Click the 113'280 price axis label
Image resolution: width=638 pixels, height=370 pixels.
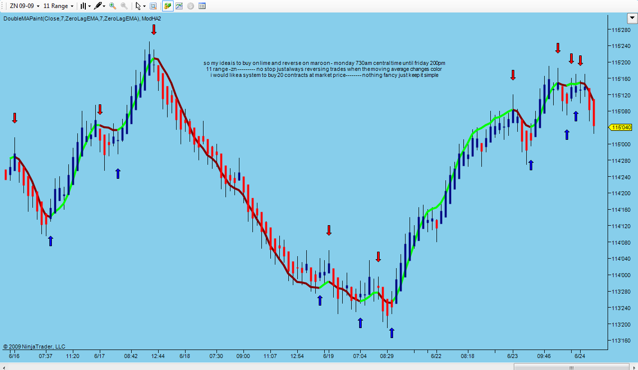621,292
